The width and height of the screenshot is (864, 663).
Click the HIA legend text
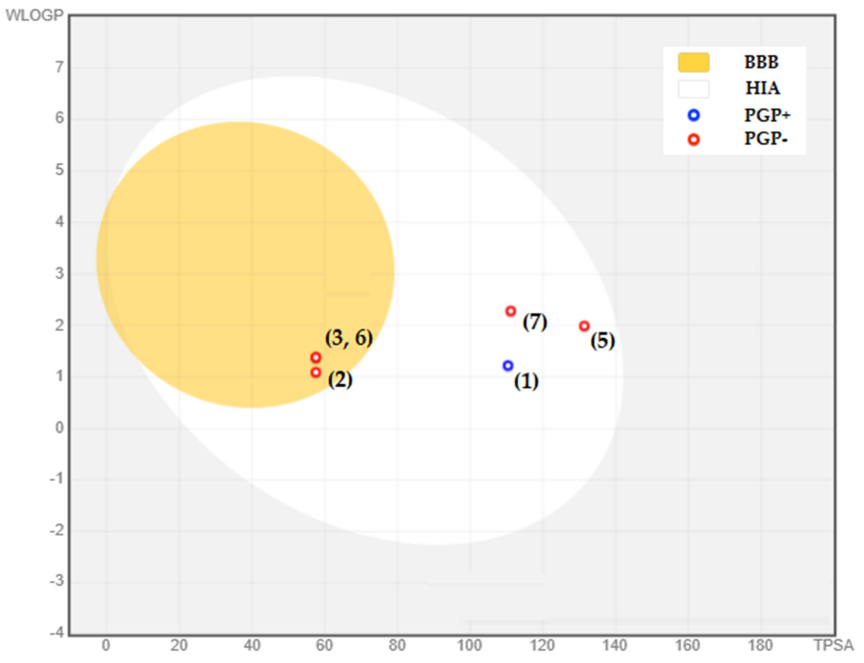[x=762, y=88]
